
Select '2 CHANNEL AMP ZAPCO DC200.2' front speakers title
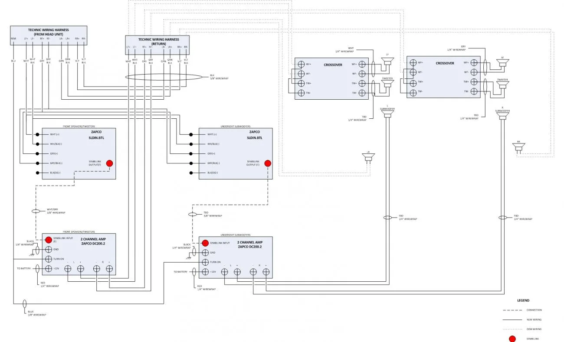tap(92, 241)
